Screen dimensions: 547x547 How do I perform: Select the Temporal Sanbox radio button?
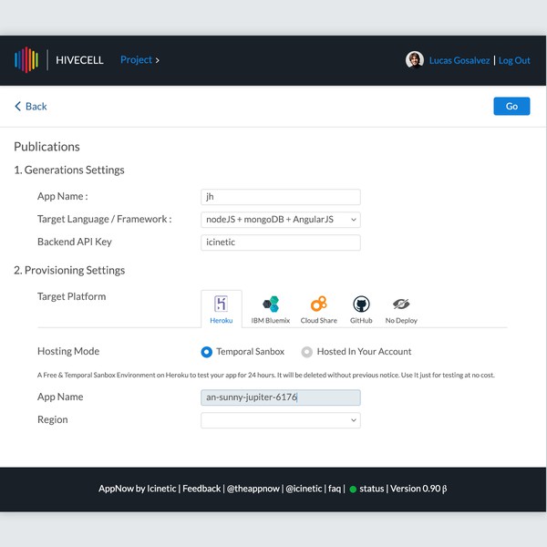(207, 352)
